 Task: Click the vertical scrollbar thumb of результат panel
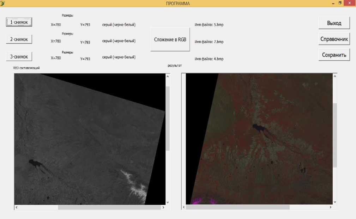pyautogui.click(x=335, y=135)
